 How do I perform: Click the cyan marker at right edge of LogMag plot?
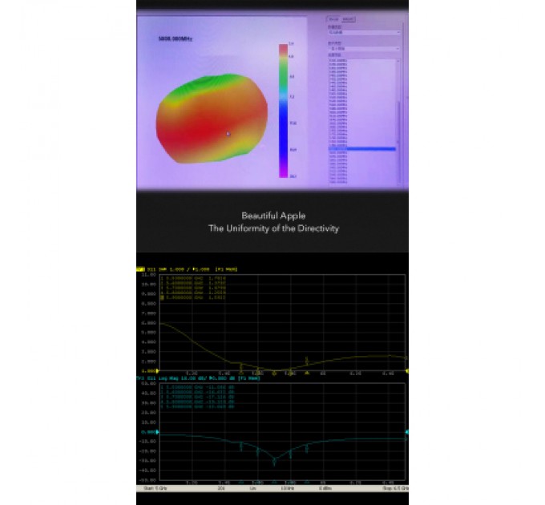point(407,433)
